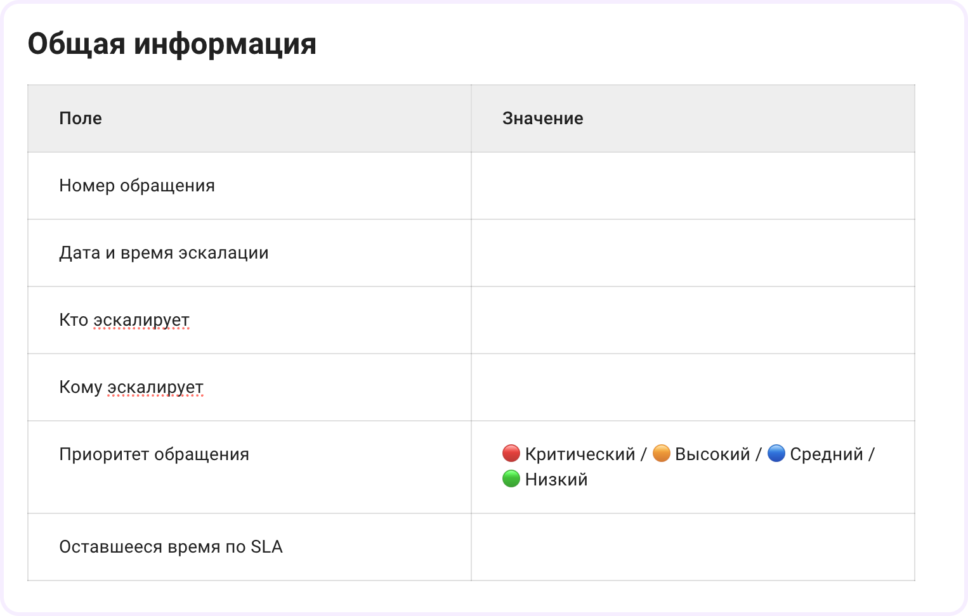
Task: Click the value cell beside Кто эскалирует
Action: 693,320
